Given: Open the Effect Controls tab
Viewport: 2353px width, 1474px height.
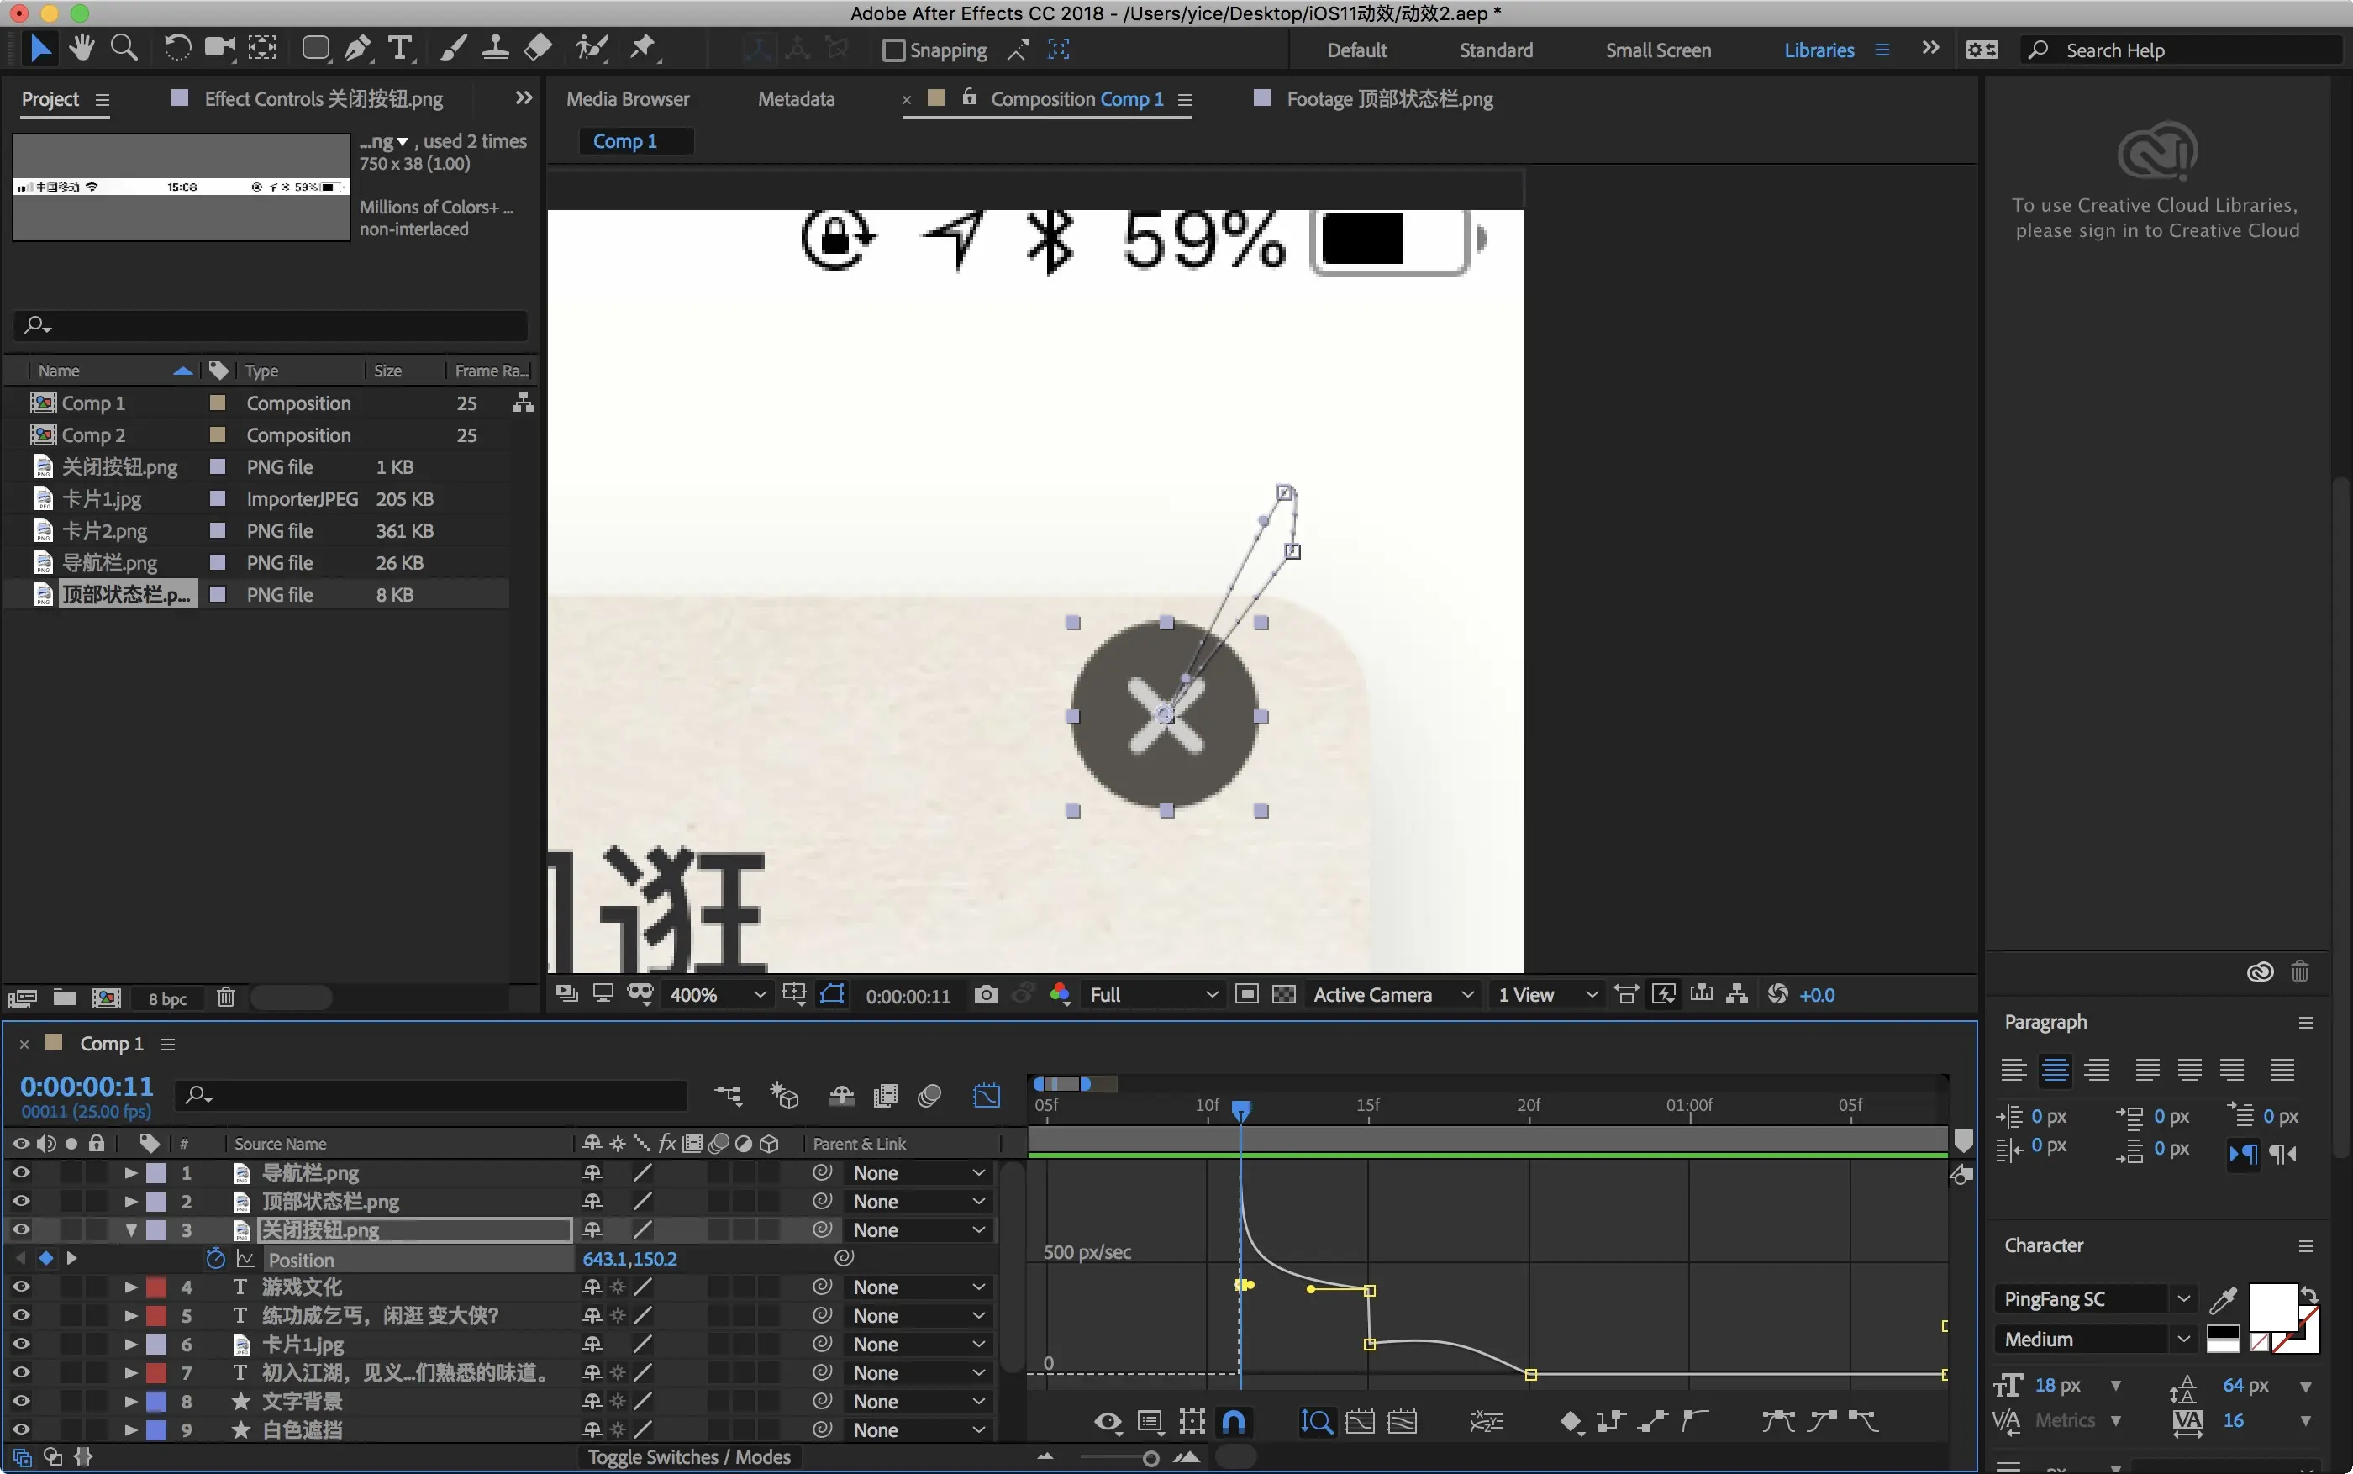Looking at the screenshot, I should (323, 98).
